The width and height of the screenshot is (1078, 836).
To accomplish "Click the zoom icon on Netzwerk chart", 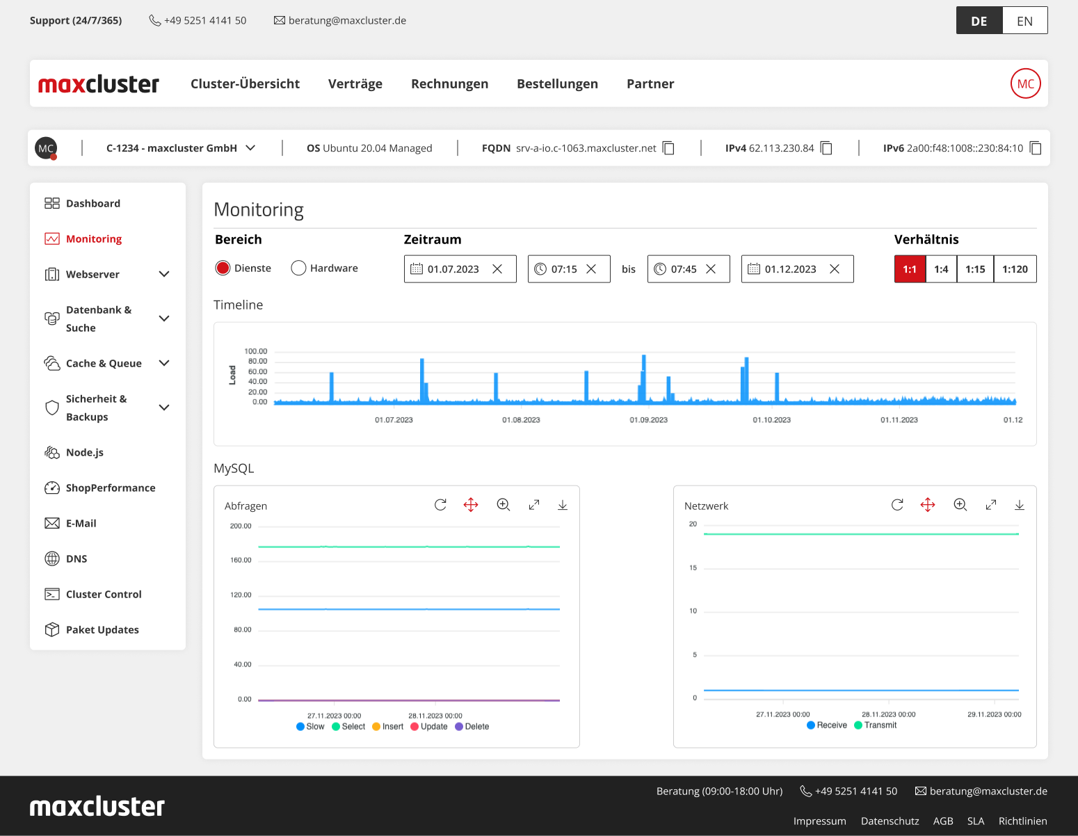I will coord(960,505).
